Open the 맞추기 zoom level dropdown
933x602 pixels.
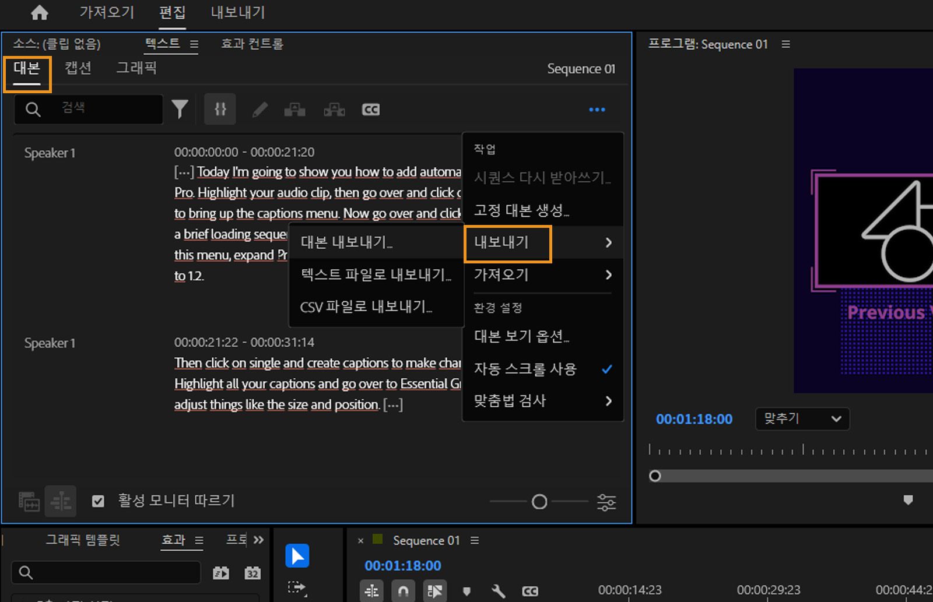tap(802, 419)
